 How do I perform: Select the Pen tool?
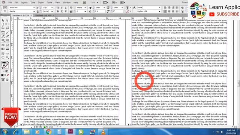3,36
